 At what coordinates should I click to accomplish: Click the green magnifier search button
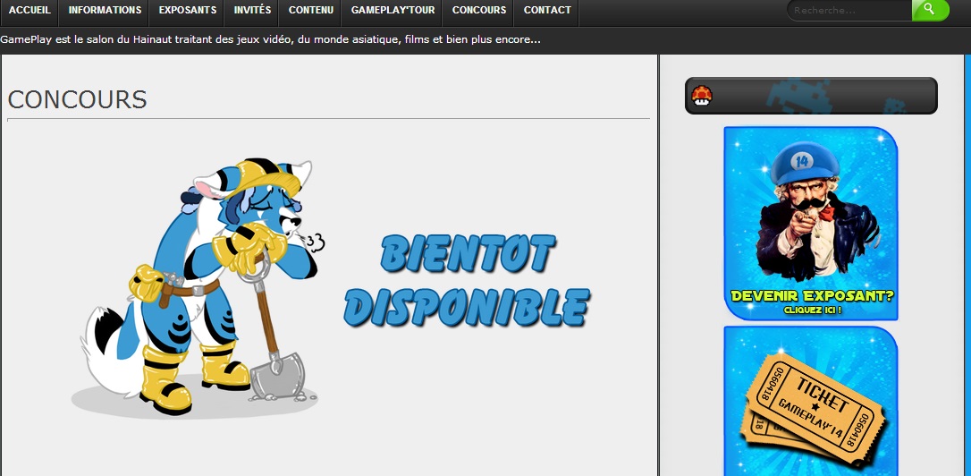coord(930,10)
